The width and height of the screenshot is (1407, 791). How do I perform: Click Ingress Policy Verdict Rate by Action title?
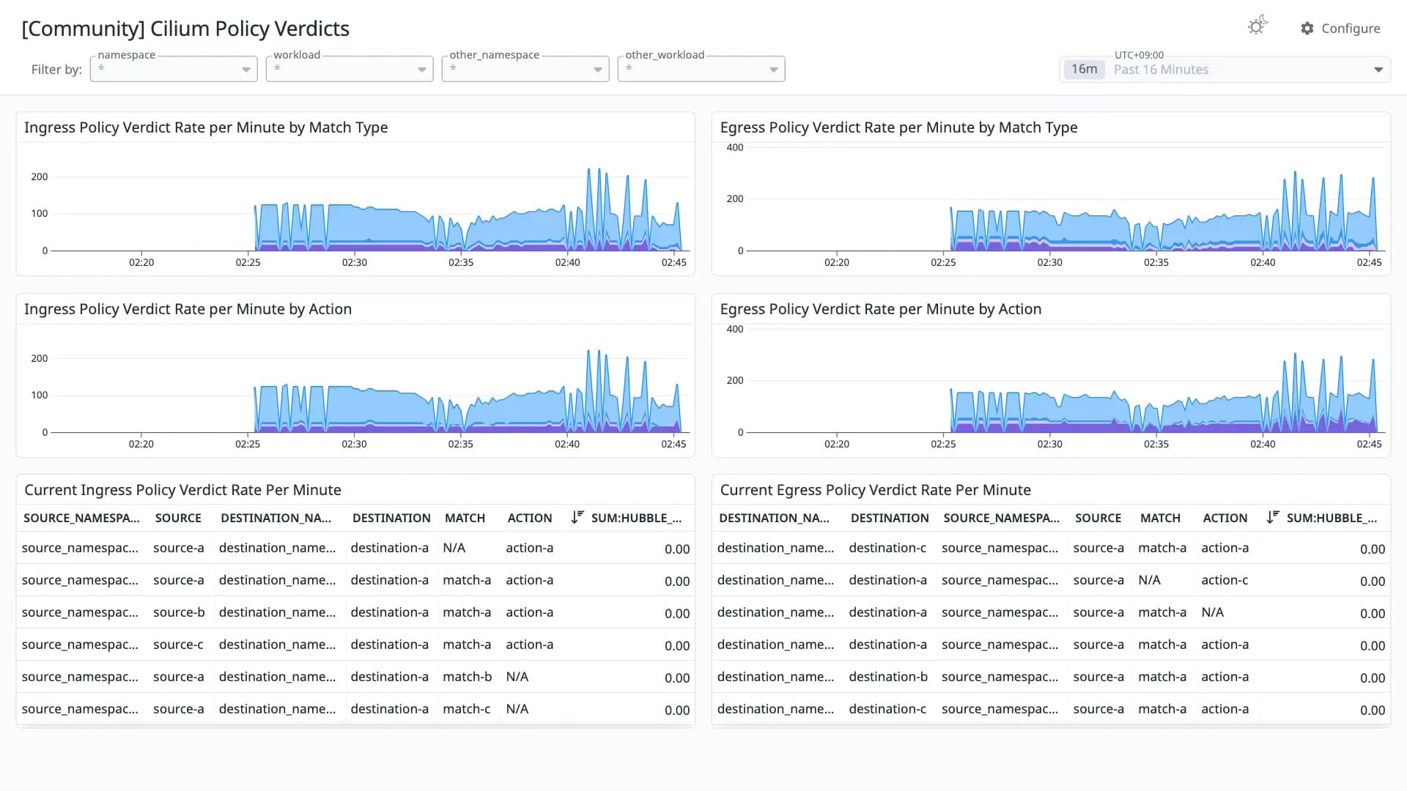coord(188,309)
